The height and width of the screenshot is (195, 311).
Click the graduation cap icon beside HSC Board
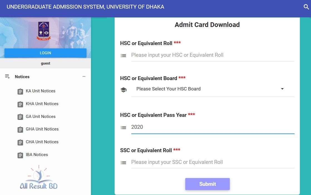(x=124, y=90)
